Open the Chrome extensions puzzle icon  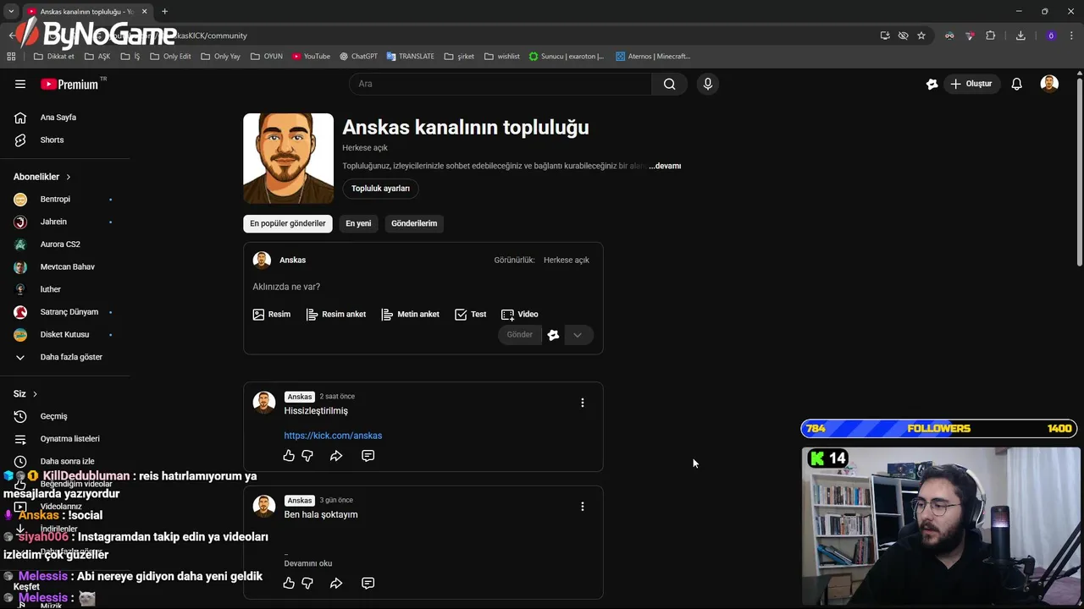pos(990,36)
